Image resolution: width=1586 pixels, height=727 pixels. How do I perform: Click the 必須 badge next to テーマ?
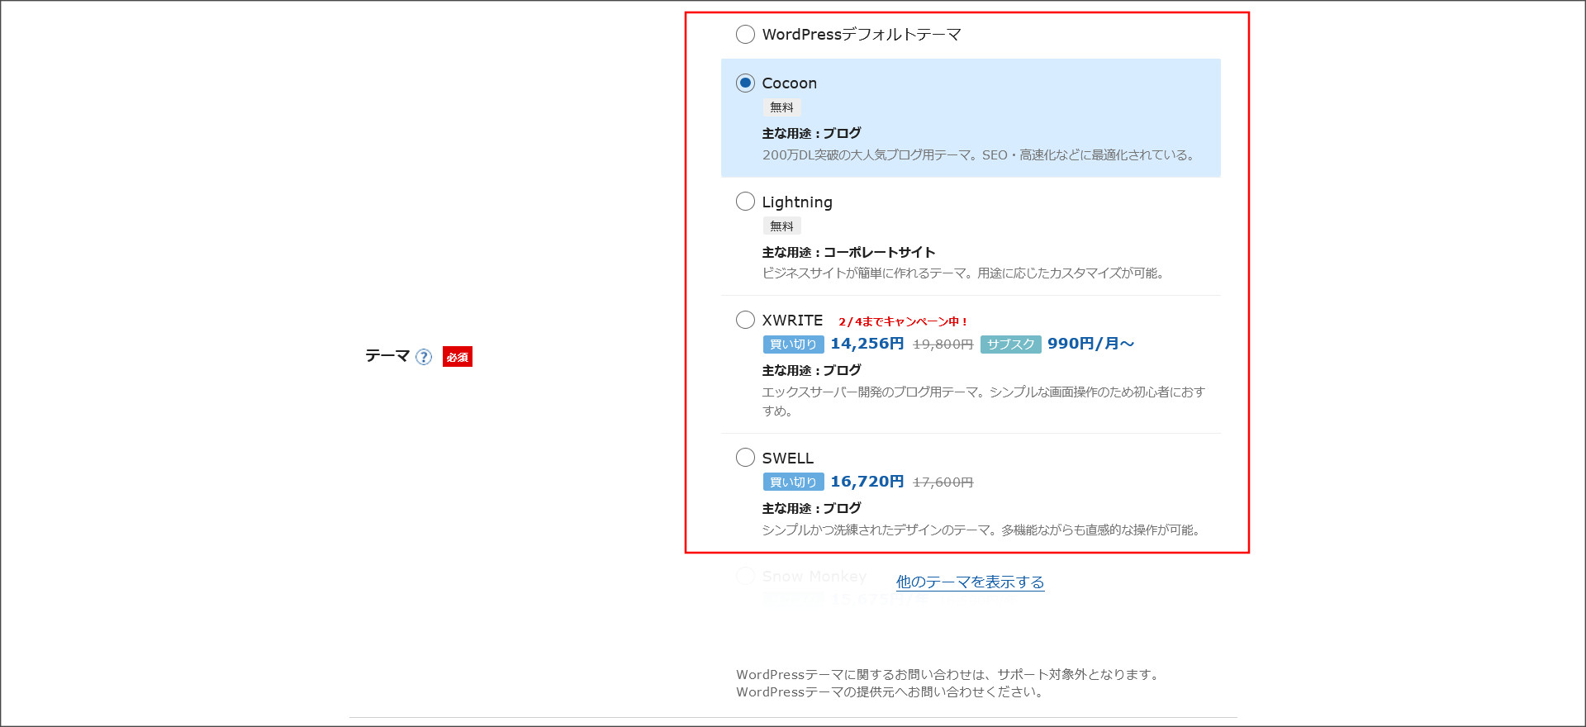click(x=458, y=357)
